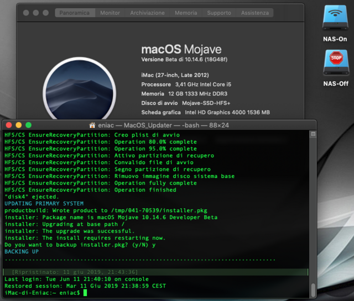Click the Terminal prompt iMac-di-Eniac:~ eniac$
The width and height of the screenshot is (354, 301).
(42, 293)
